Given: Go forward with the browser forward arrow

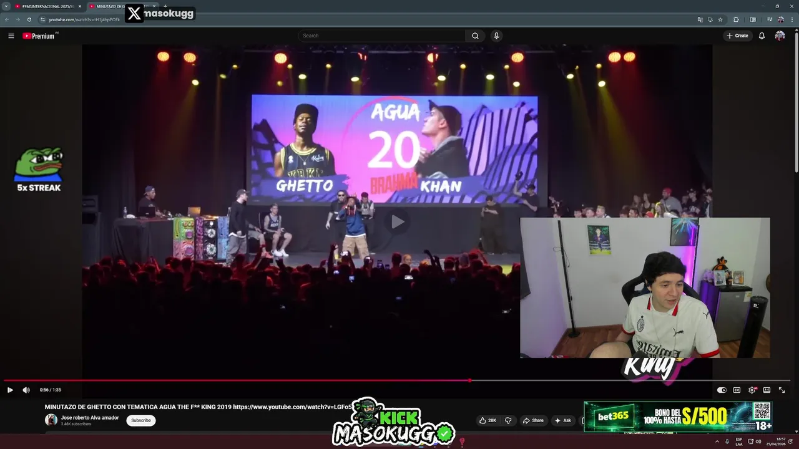Looking at the screenshot, I should click(x=17, y=19).
